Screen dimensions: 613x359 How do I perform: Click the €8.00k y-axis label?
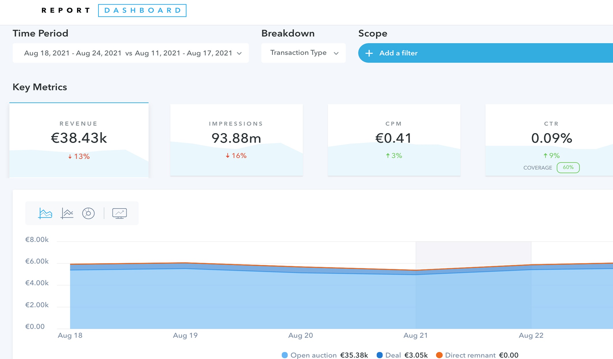pyautogui.click(x=37, y=240)
